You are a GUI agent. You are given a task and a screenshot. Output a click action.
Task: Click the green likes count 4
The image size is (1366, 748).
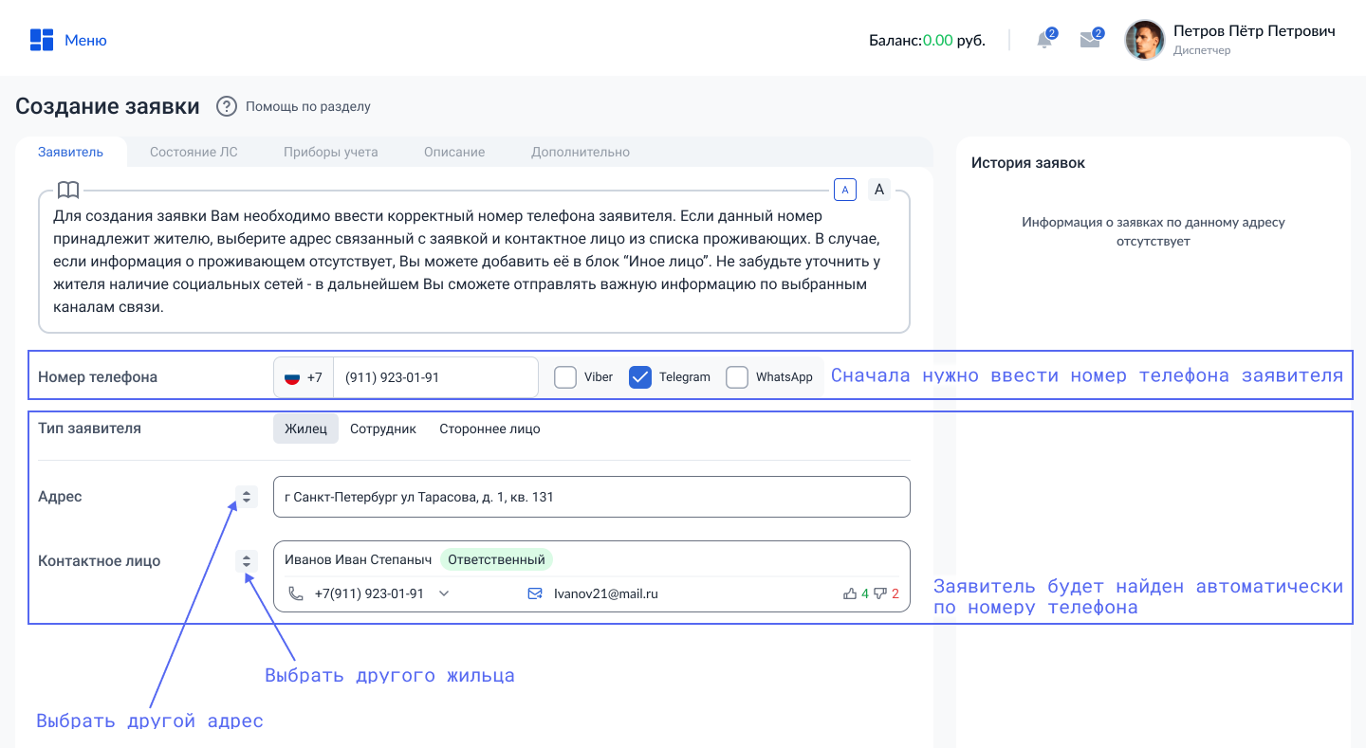click(x=865, y=593)
